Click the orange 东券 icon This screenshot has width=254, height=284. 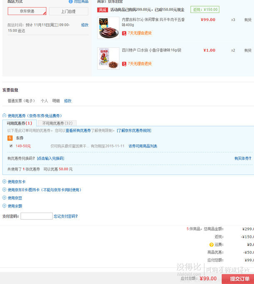(x=10, y=138)
